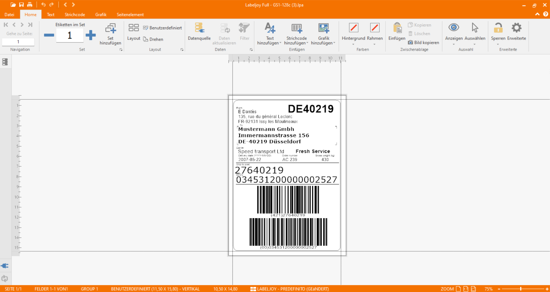
Task: Jump to last page navigation icon
Action: (x=30, y=25)
